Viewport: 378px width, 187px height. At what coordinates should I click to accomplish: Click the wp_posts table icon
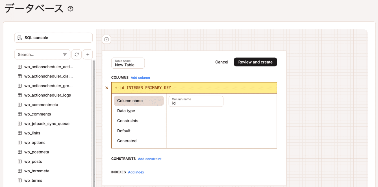click(20, 162)
